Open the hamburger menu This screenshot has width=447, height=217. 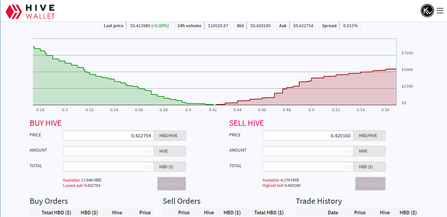(440, 11)
